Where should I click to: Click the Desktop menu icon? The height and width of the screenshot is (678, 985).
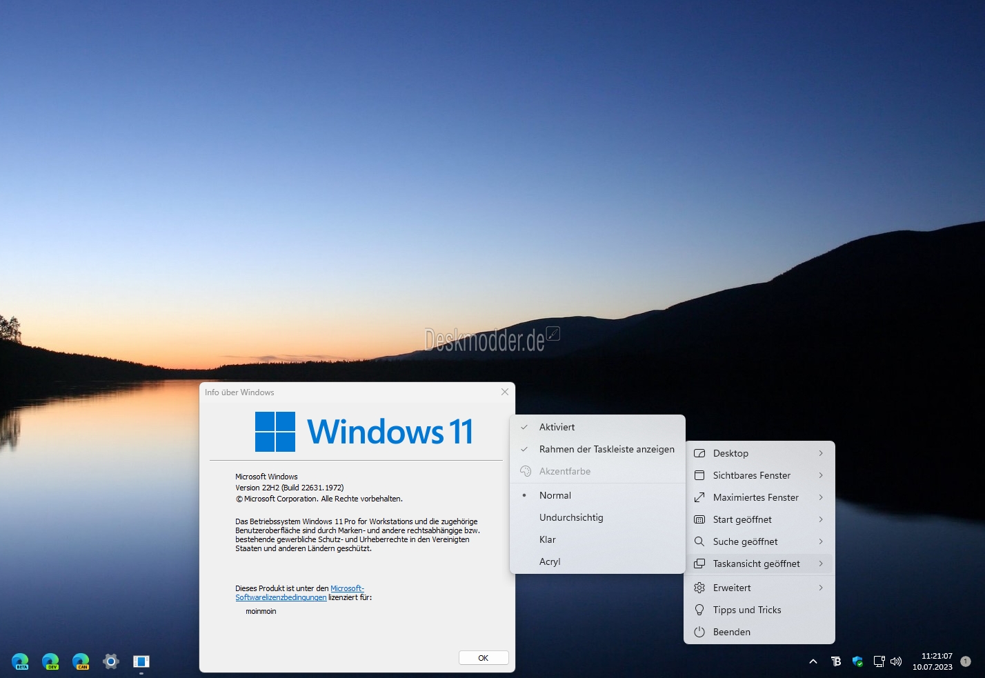pyautogui.click(x=699, y=453)
